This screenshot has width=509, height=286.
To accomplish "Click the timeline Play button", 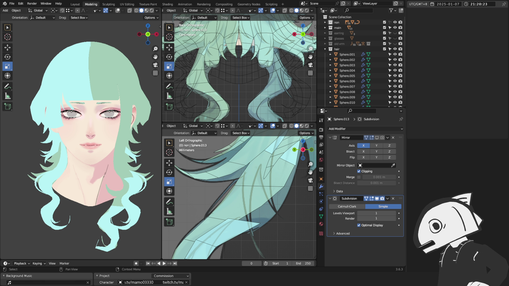I will pyautogui.click(x=164, y=263).
